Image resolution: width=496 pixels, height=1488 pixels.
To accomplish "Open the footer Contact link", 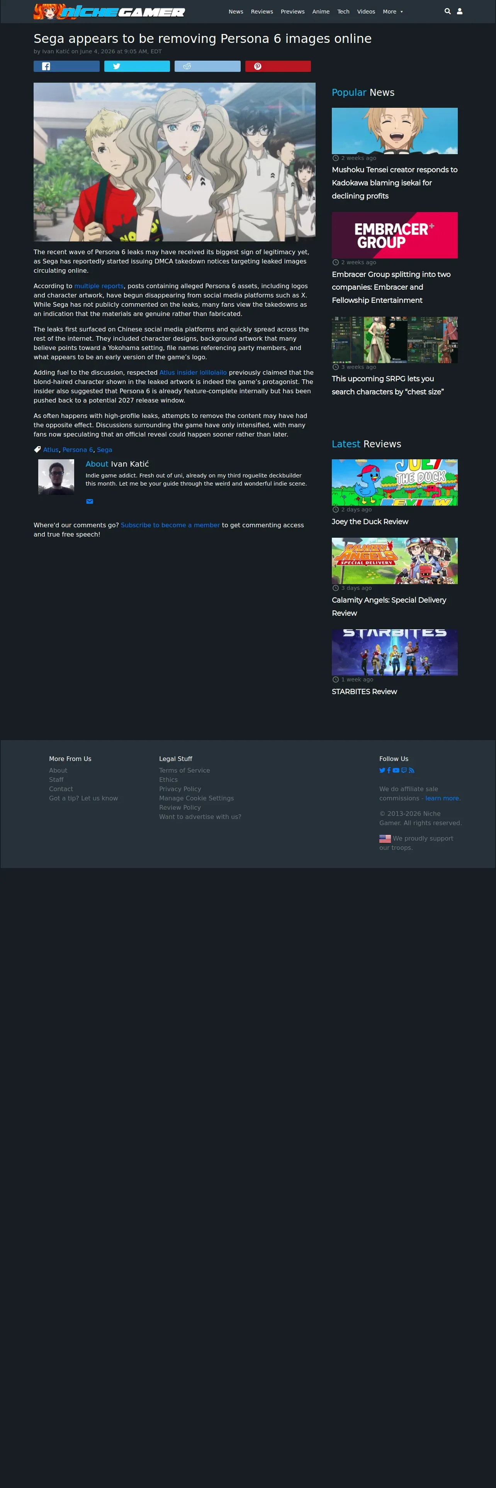I will [61, 789].
